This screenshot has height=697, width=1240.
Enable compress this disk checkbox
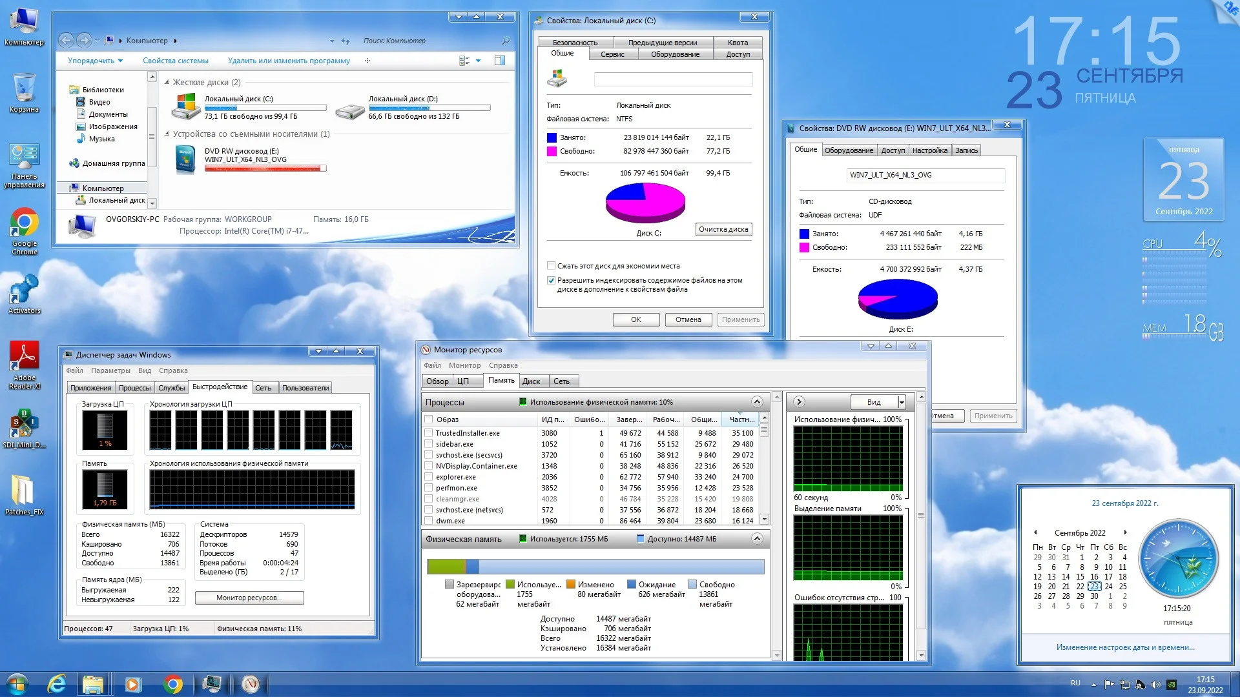tap(551, 266)
